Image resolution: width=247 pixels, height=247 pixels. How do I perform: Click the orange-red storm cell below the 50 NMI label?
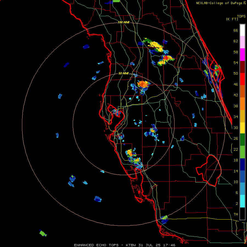tap(143, 84)
